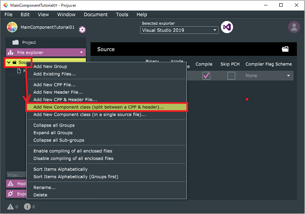Choose Disable compiling of all enclosed files

coord(106,159)
